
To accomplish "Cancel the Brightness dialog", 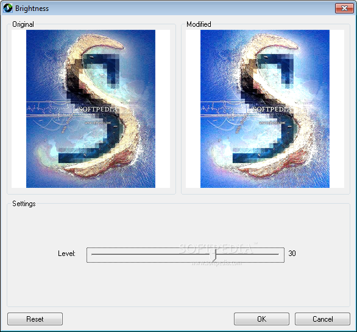I will [x=322, y=319].
